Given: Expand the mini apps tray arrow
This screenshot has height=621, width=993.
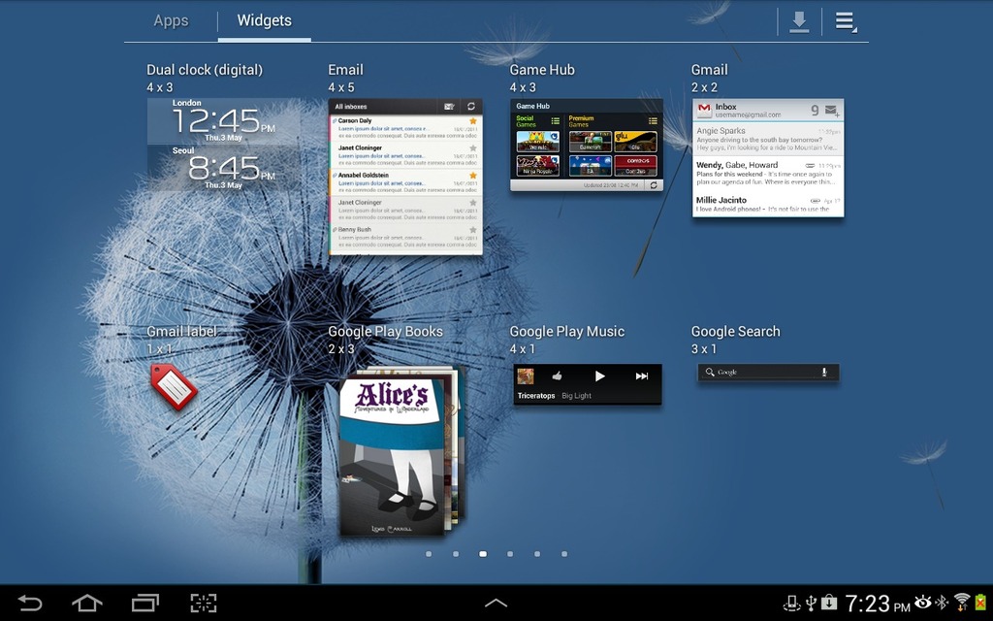Looking at the screenshot, I should (x=496, y=603).
